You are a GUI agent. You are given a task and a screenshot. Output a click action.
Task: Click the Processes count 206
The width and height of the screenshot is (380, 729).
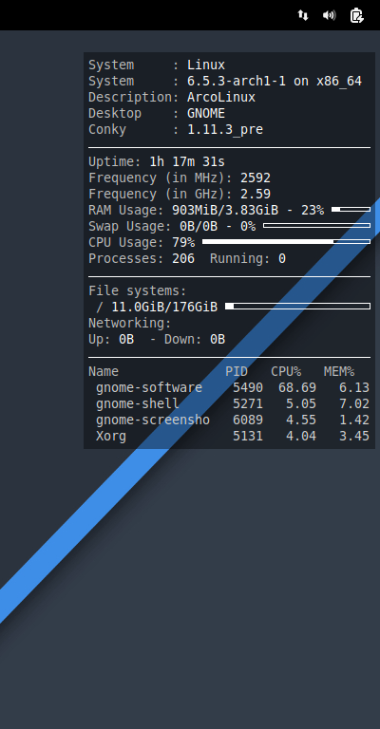pyautogui.click(x=183, y=258)
